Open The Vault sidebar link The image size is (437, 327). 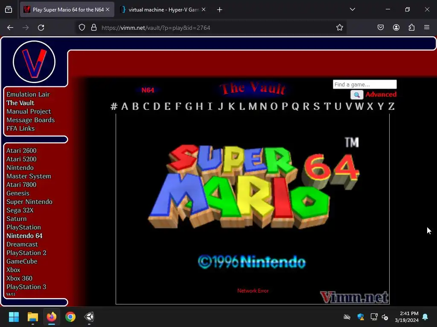[20, 103]
